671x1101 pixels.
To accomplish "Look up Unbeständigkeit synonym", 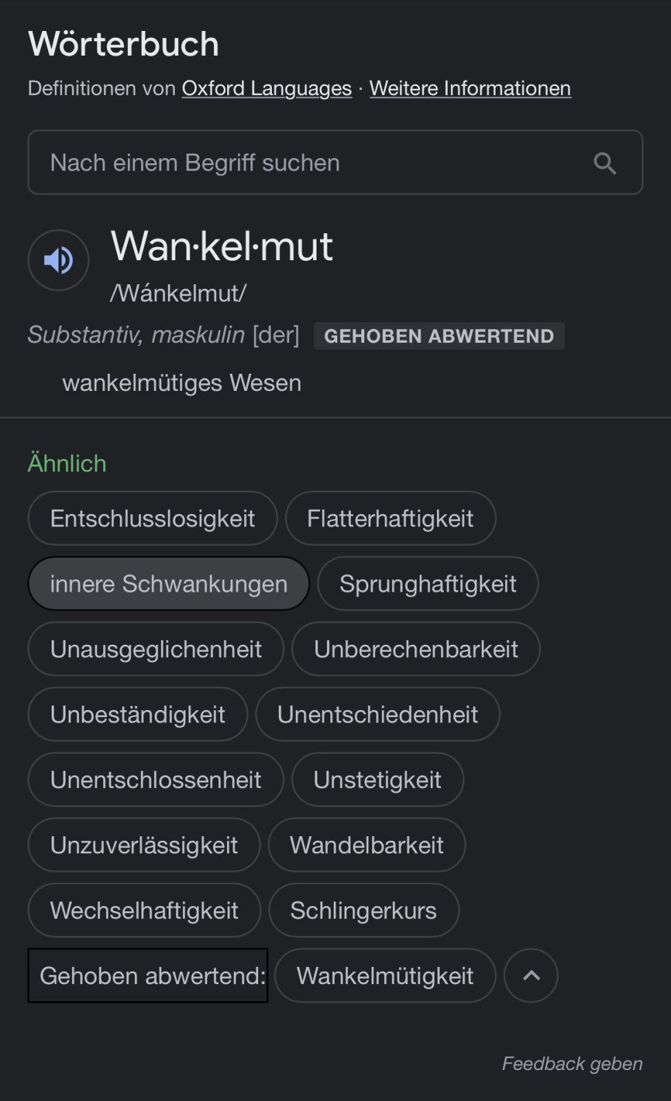I will 138,714.
